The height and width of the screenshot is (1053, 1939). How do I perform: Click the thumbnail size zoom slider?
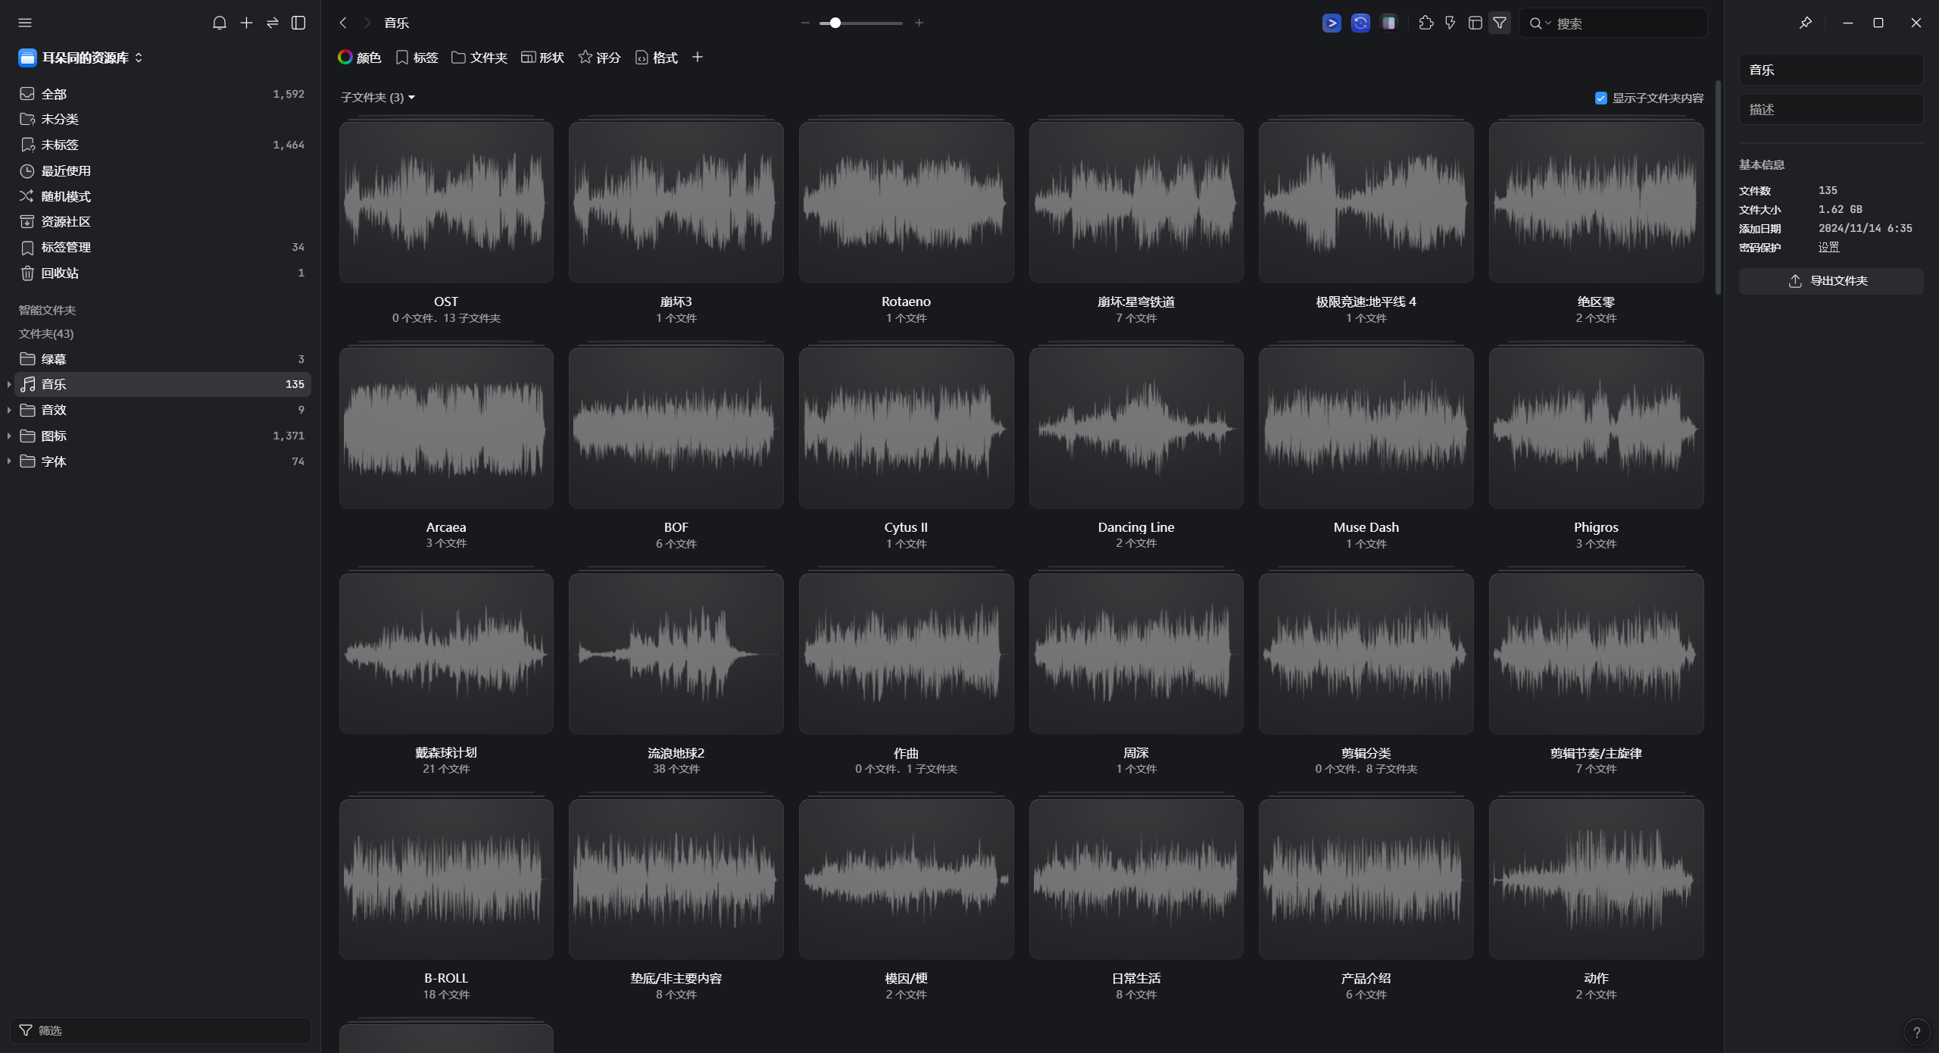click(x=835, y=23)
